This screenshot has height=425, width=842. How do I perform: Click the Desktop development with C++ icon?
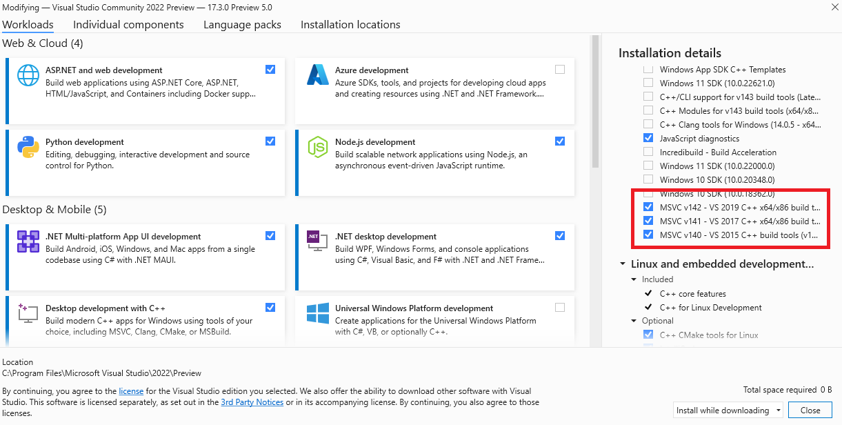coord(28,313)
